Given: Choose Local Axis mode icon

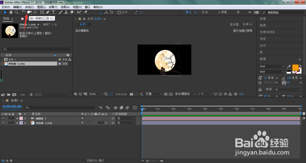Looking at the screenshot, I should click(101, 12).
